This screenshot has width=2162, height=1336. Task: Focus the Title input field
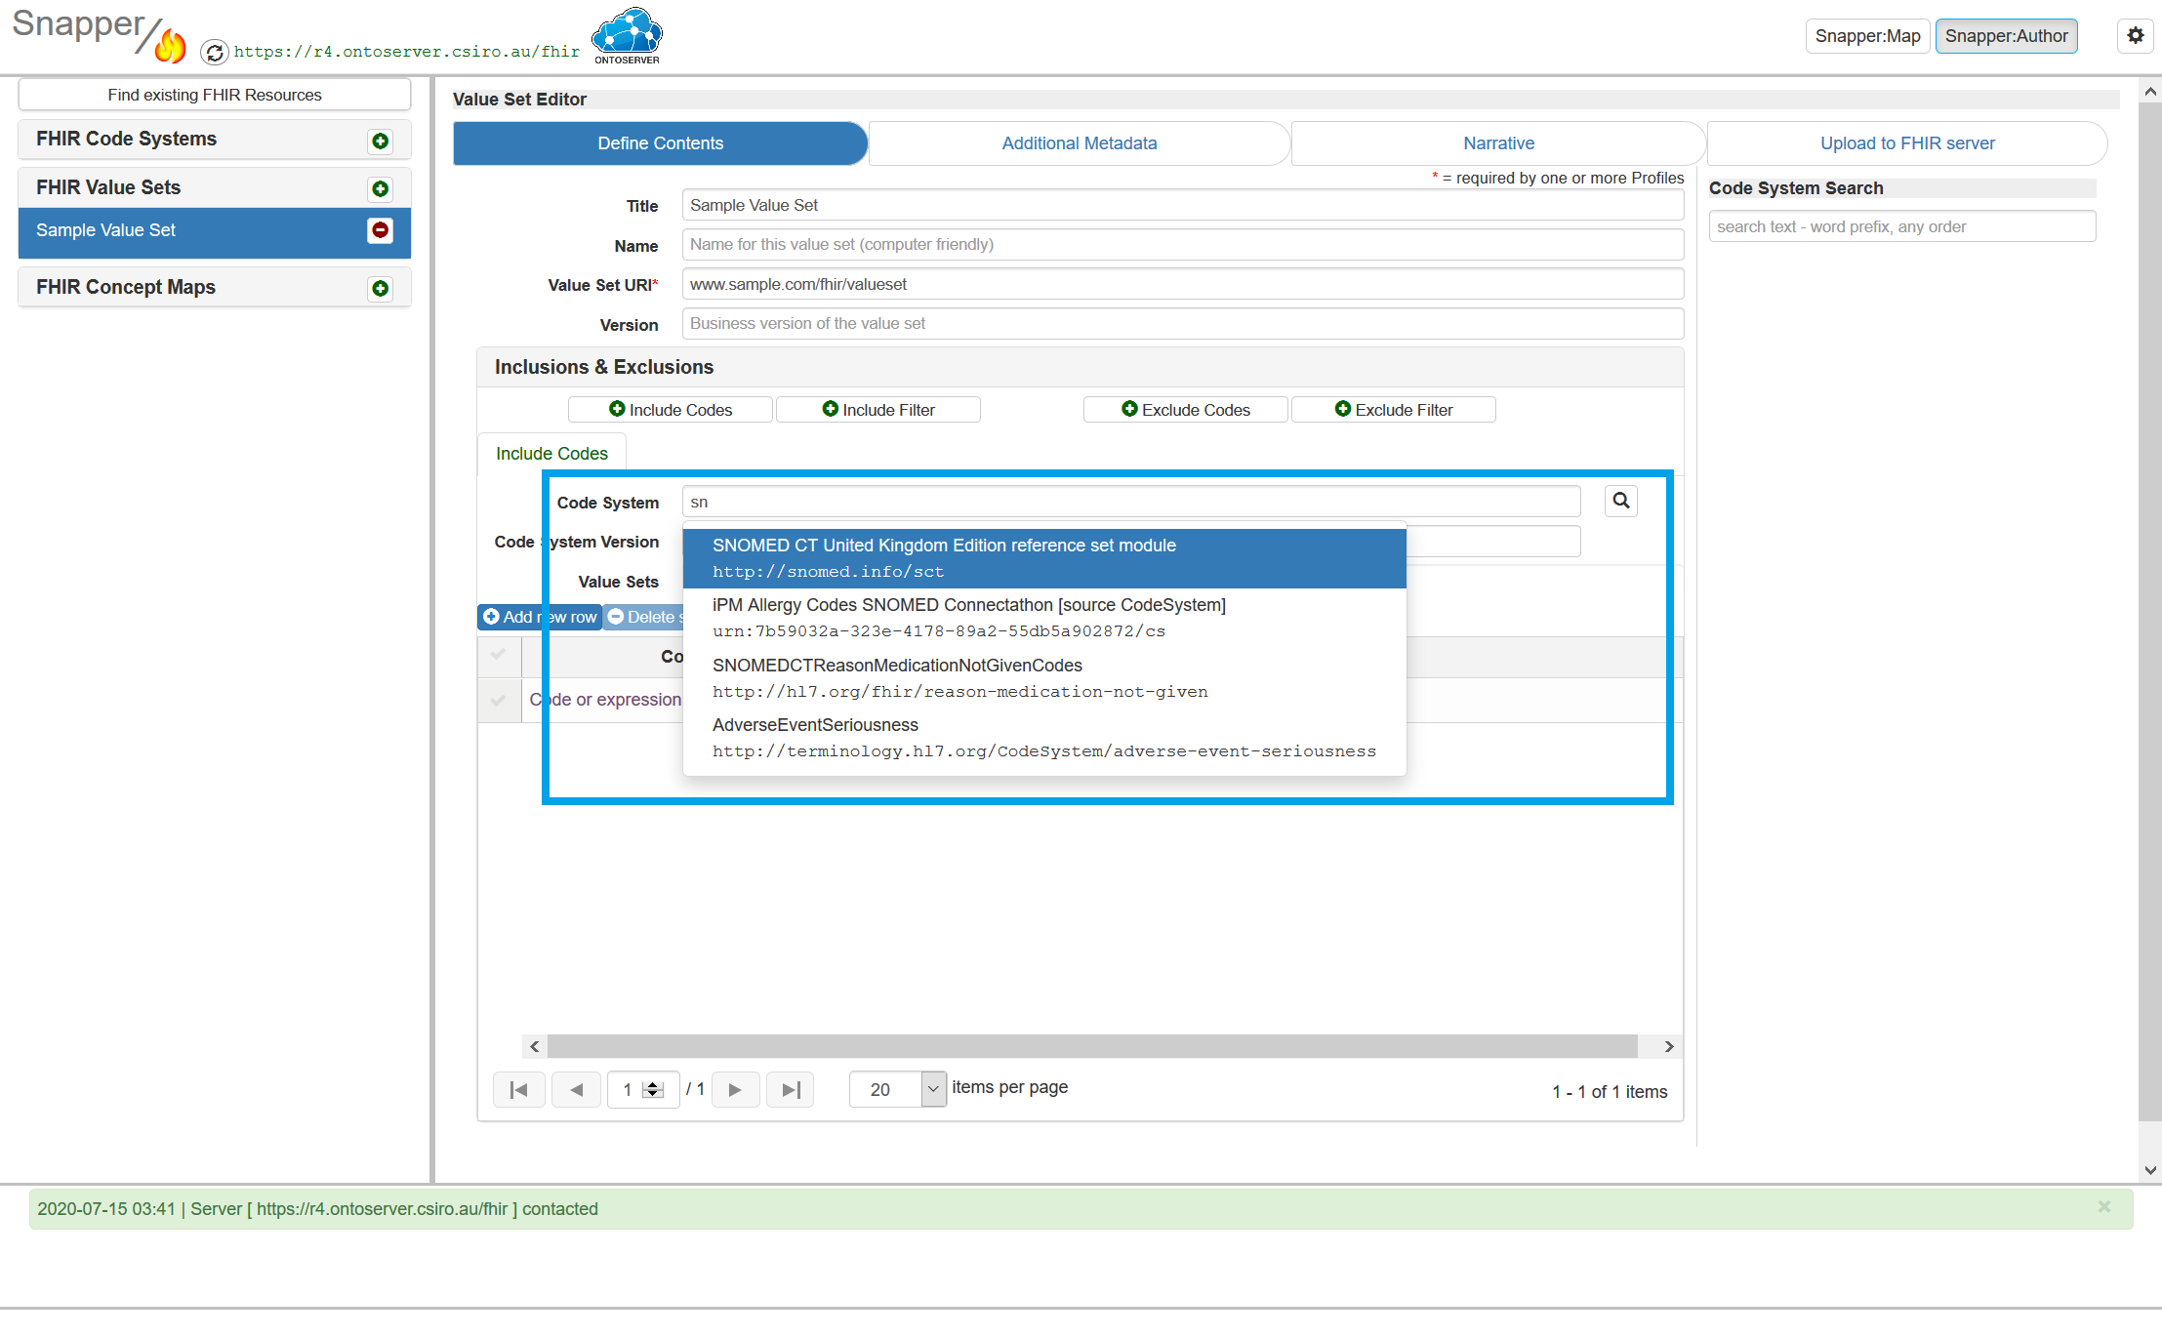point(1183,205)
